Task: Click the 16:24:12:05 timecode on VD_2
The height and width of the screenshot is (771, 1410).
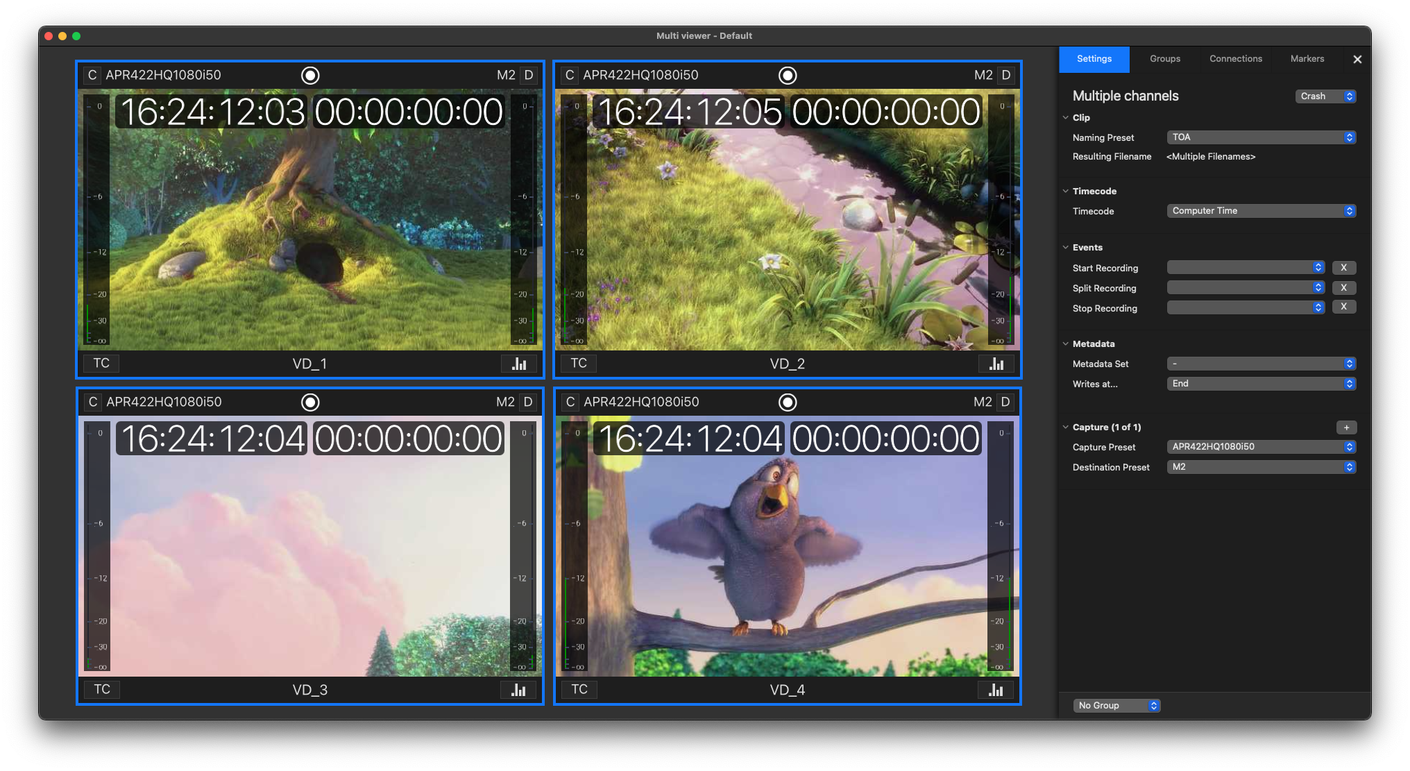Action: pyautogui.click(x=690, y=112)
